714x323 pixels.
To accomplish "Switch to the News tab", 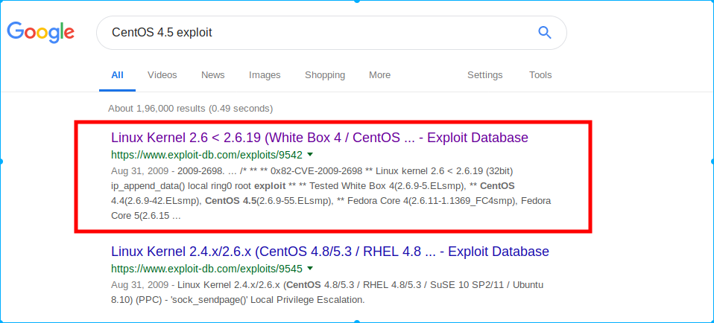I will click(x=212, y=75).
